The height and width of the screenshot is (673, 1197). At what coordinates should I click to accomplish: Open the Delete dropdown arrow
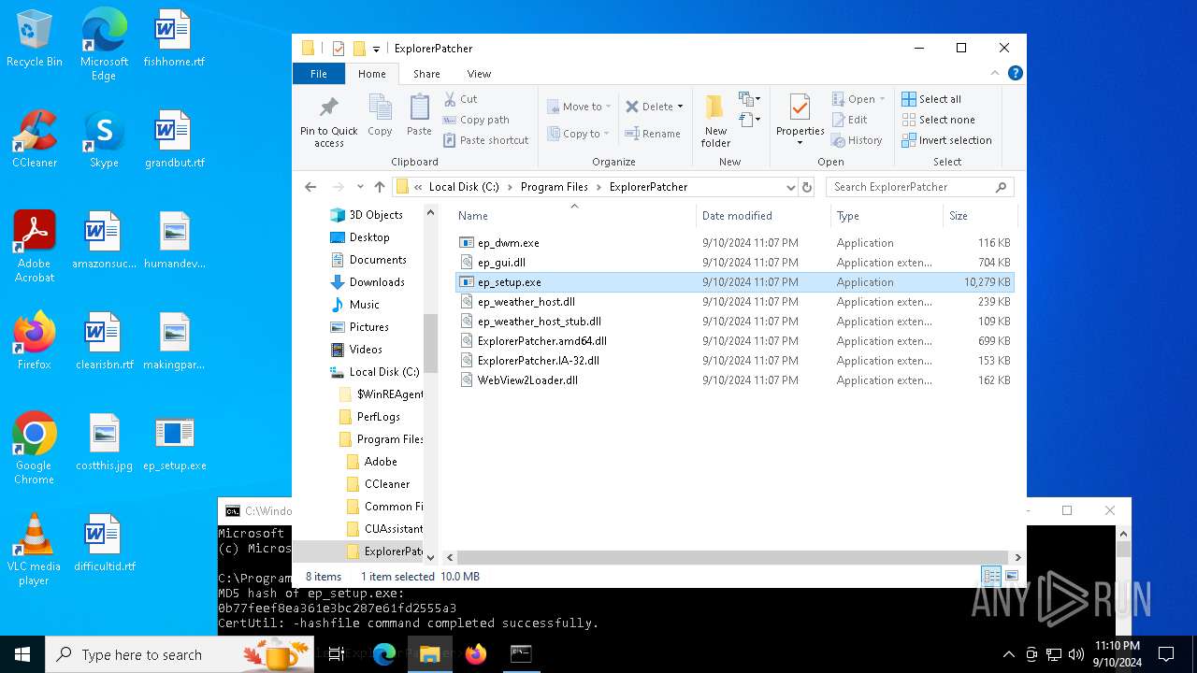pyautogui.click(x=680, y=107)
